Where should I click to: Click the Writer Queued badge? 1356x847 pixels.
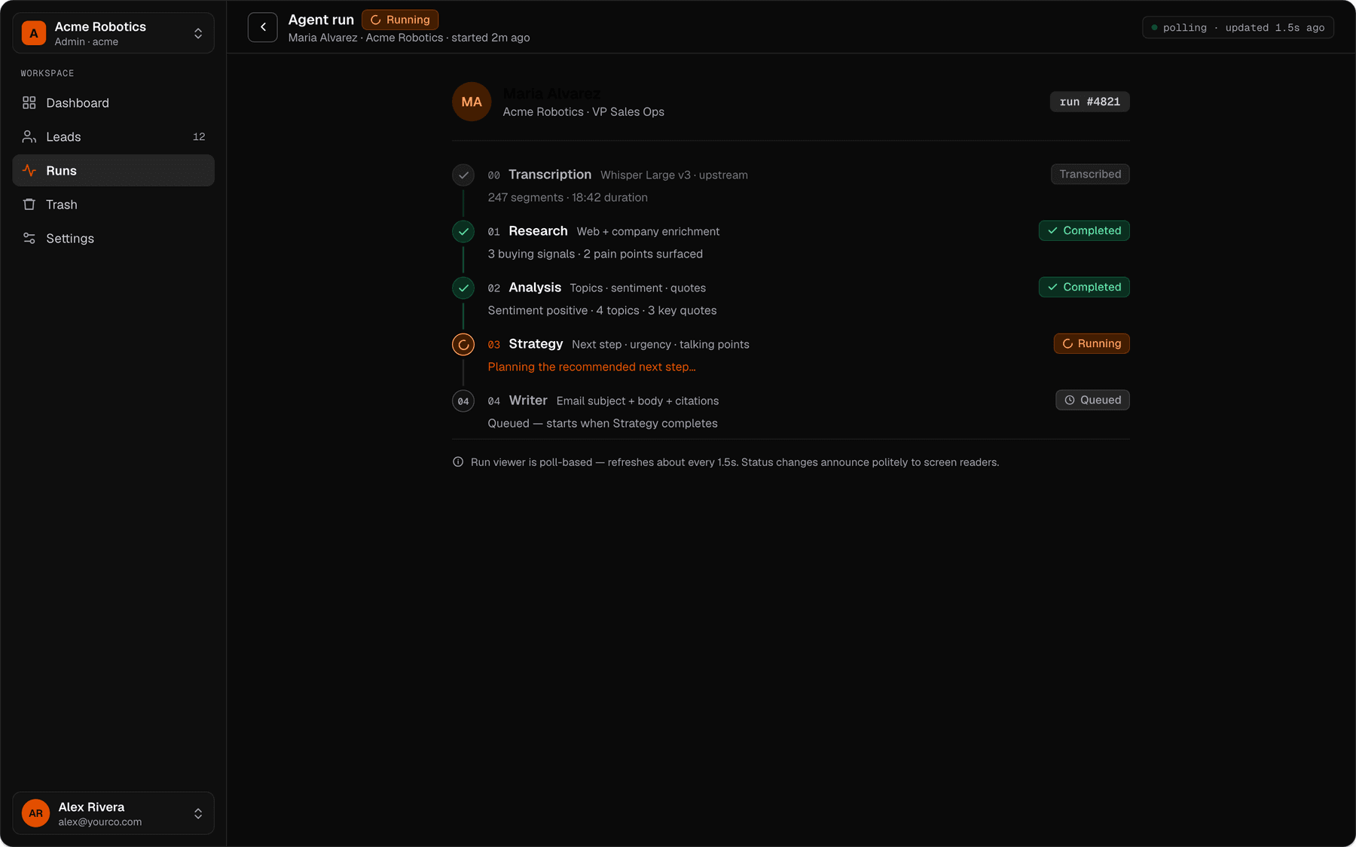click(1092, 400)
